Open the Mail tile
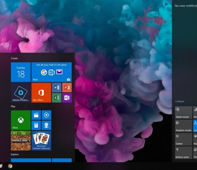 (52, 72)
